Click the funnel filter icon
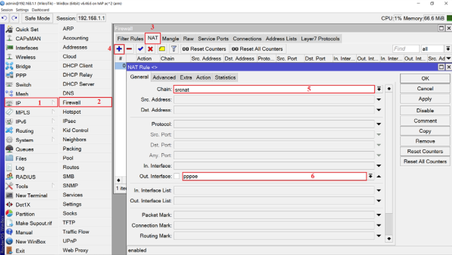 pos(174,49)
